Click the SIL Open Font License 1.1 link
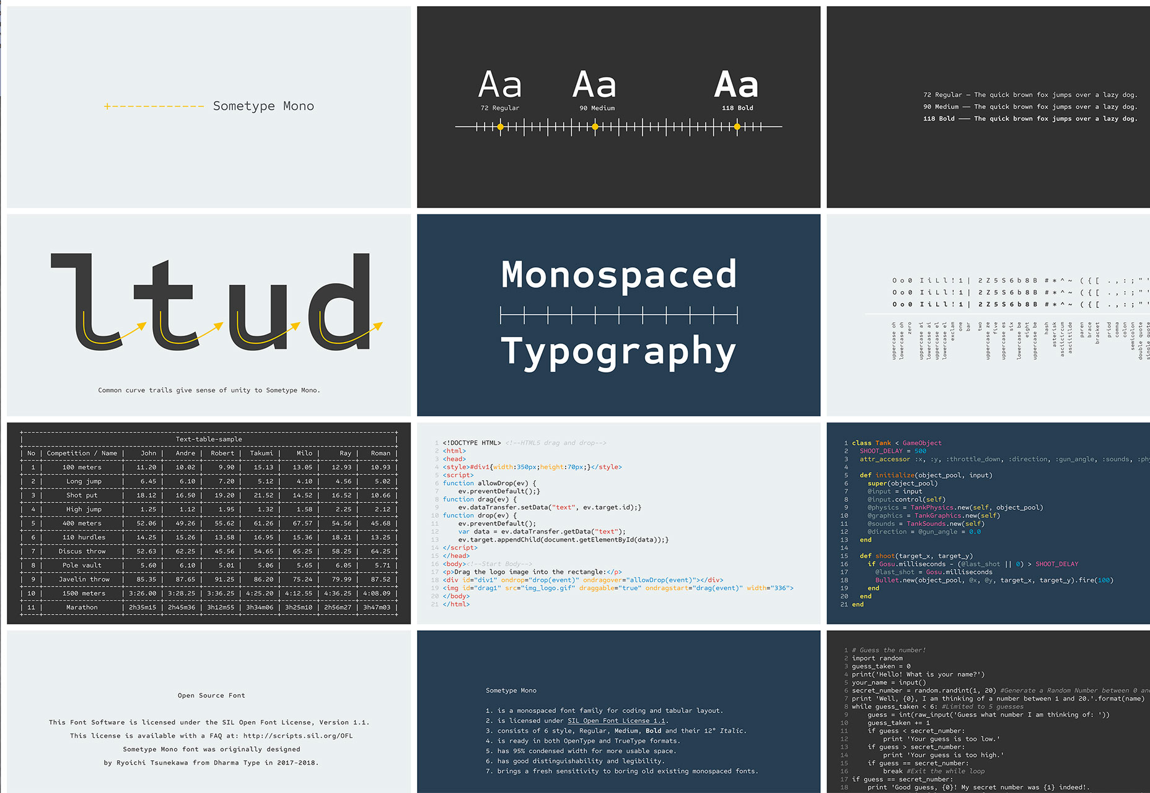Image resolution: width=1150 pixels, height=793 pixels. (617, 721)
